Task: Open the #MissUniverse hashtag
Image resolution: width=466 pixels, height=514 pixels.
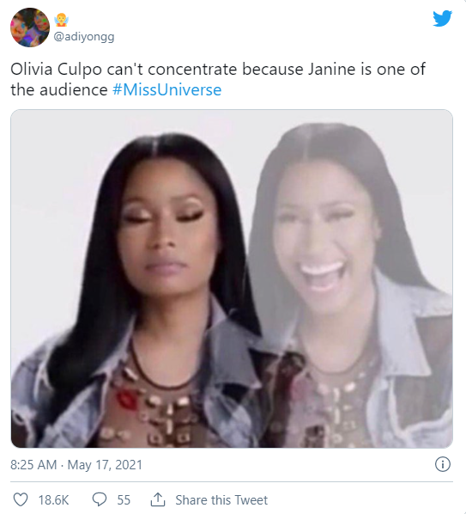Action: pyautogui.click(x=166, y=89)
